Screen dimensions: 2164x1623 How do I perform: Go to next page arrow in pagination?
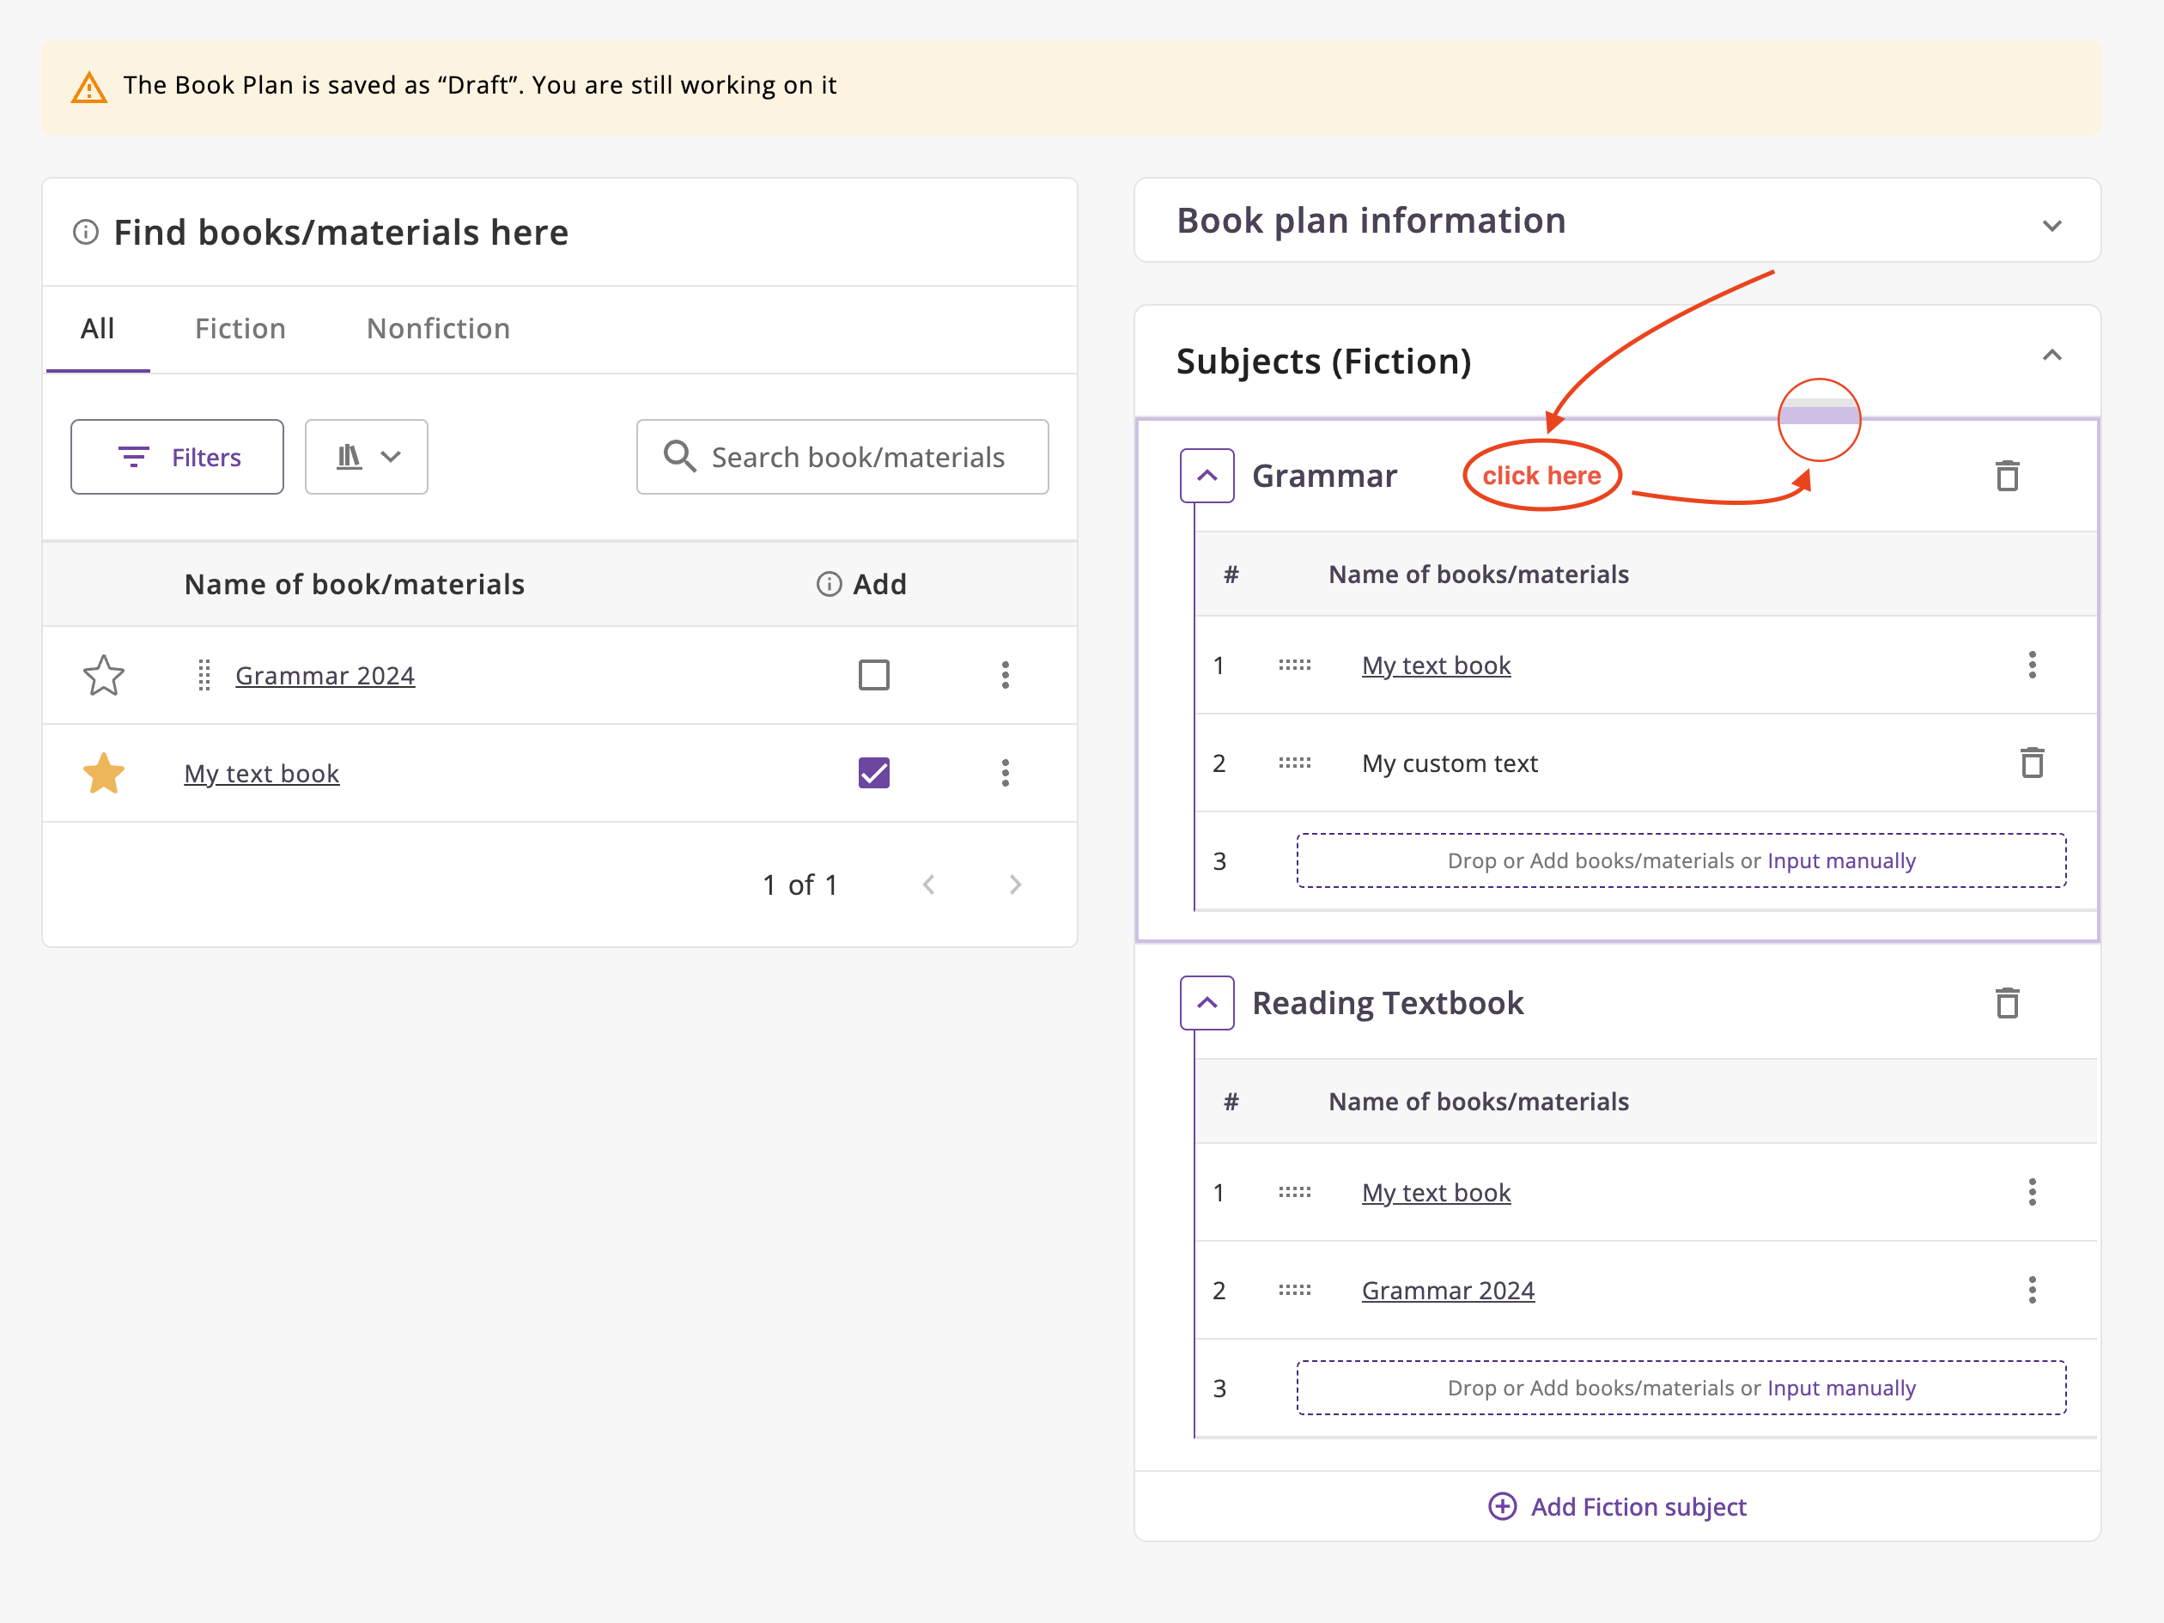tap(1014, 885)
